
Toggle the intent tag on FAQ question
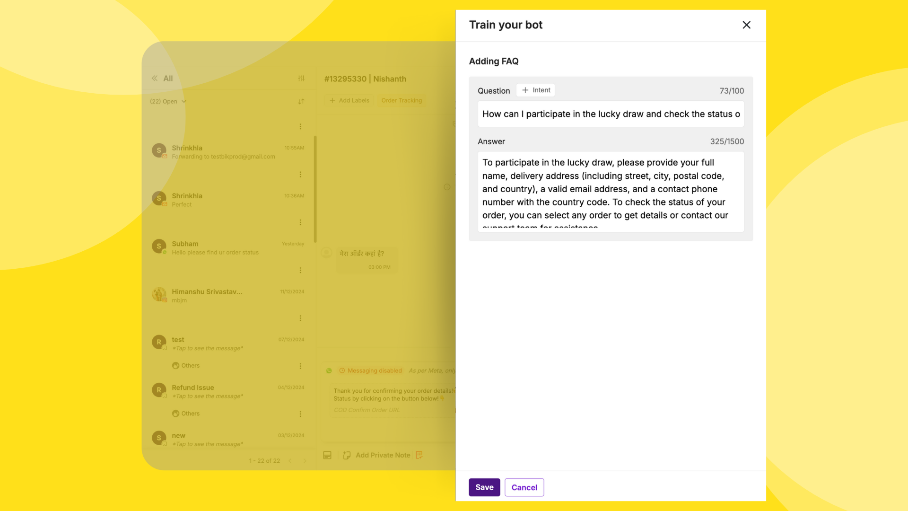536,90
